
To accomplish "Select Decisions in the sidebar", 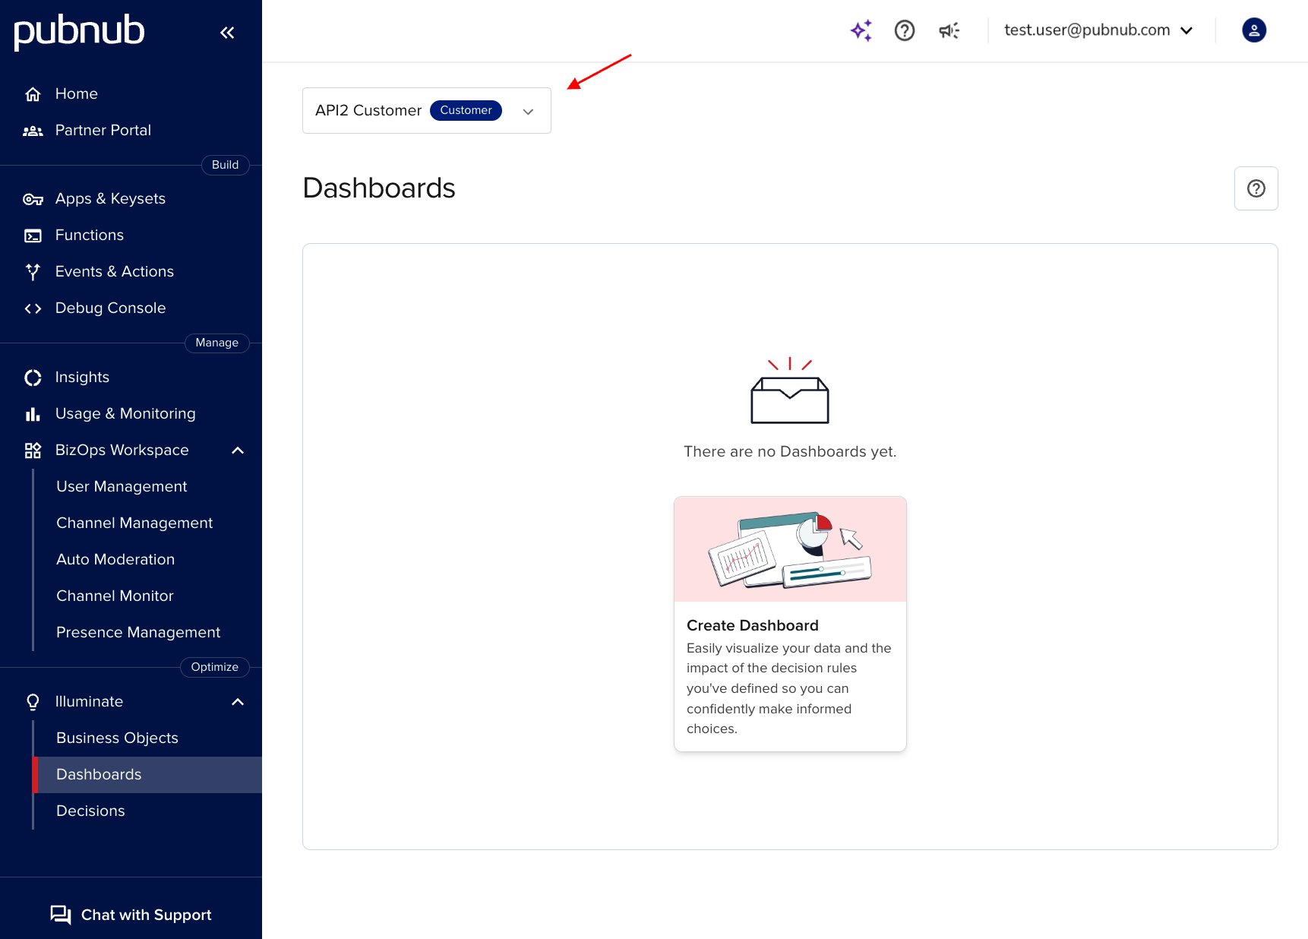I will tap(90, 811).
